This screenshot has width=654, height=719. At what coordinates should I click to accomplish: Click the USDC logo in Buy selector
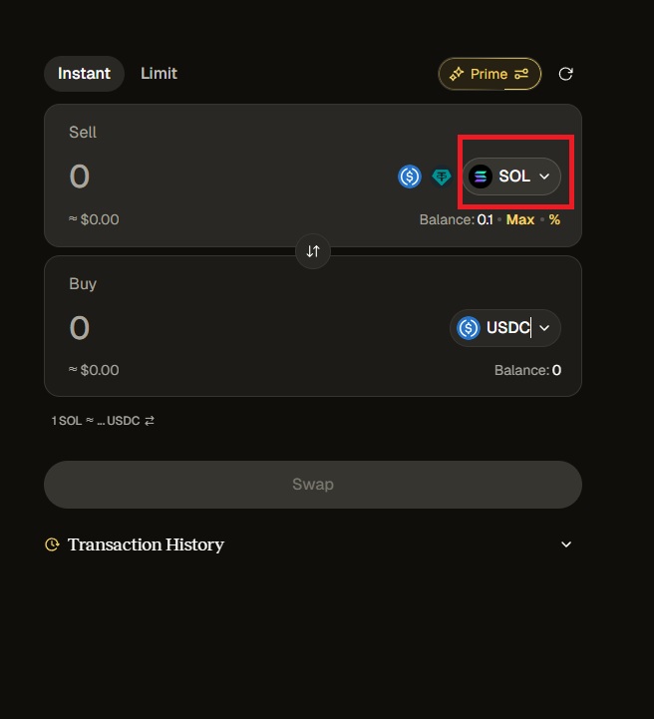point(469,328)
